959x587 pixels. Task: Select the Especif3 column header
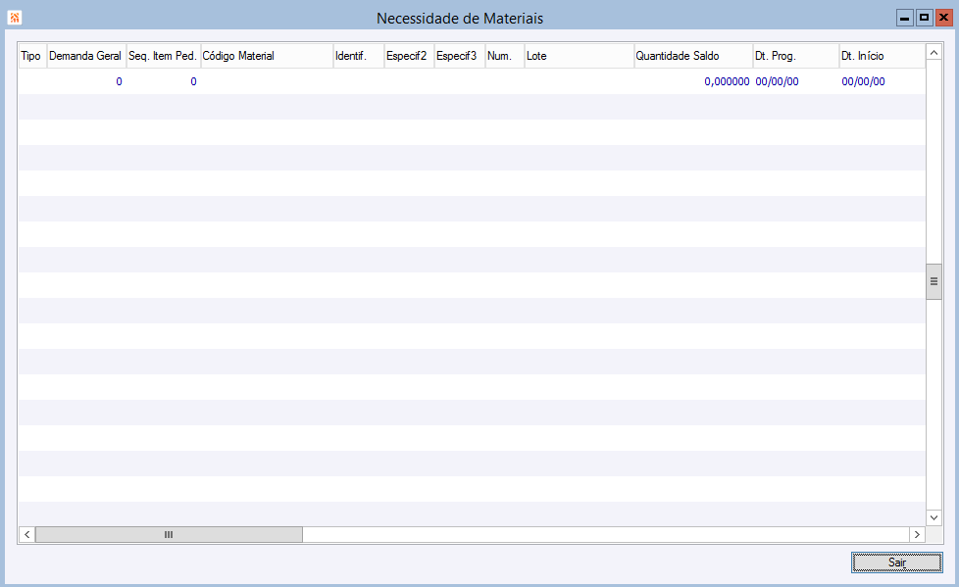pos(460,56)
